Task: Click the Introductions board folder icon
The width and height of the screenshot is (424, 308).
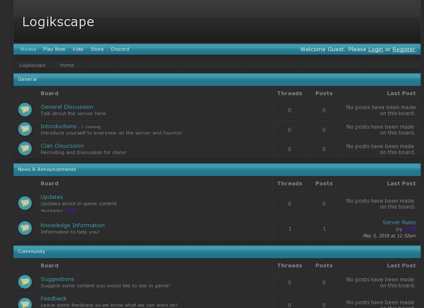Action: pos(25,129)
